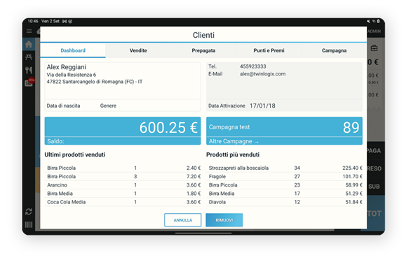Click the 10:46 clock in status bar
This screenshot has height=253, width=404.
click(33, 21)
